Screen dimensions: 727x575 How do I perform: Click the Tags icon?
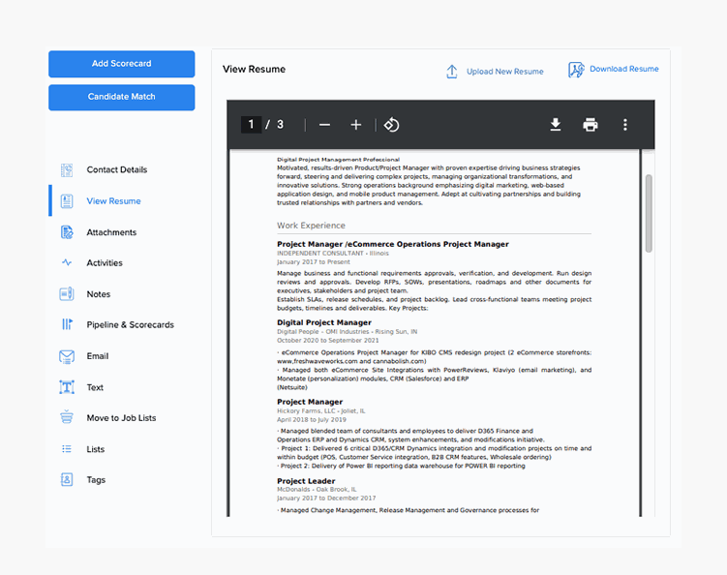[67, 479]
